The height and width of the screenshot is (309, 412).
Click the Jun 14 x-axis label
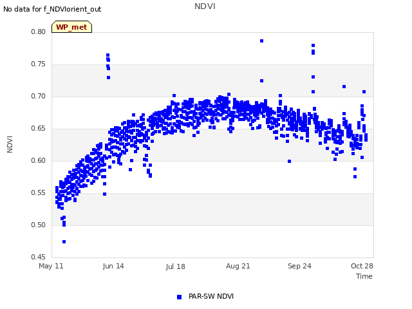point(113,266)
